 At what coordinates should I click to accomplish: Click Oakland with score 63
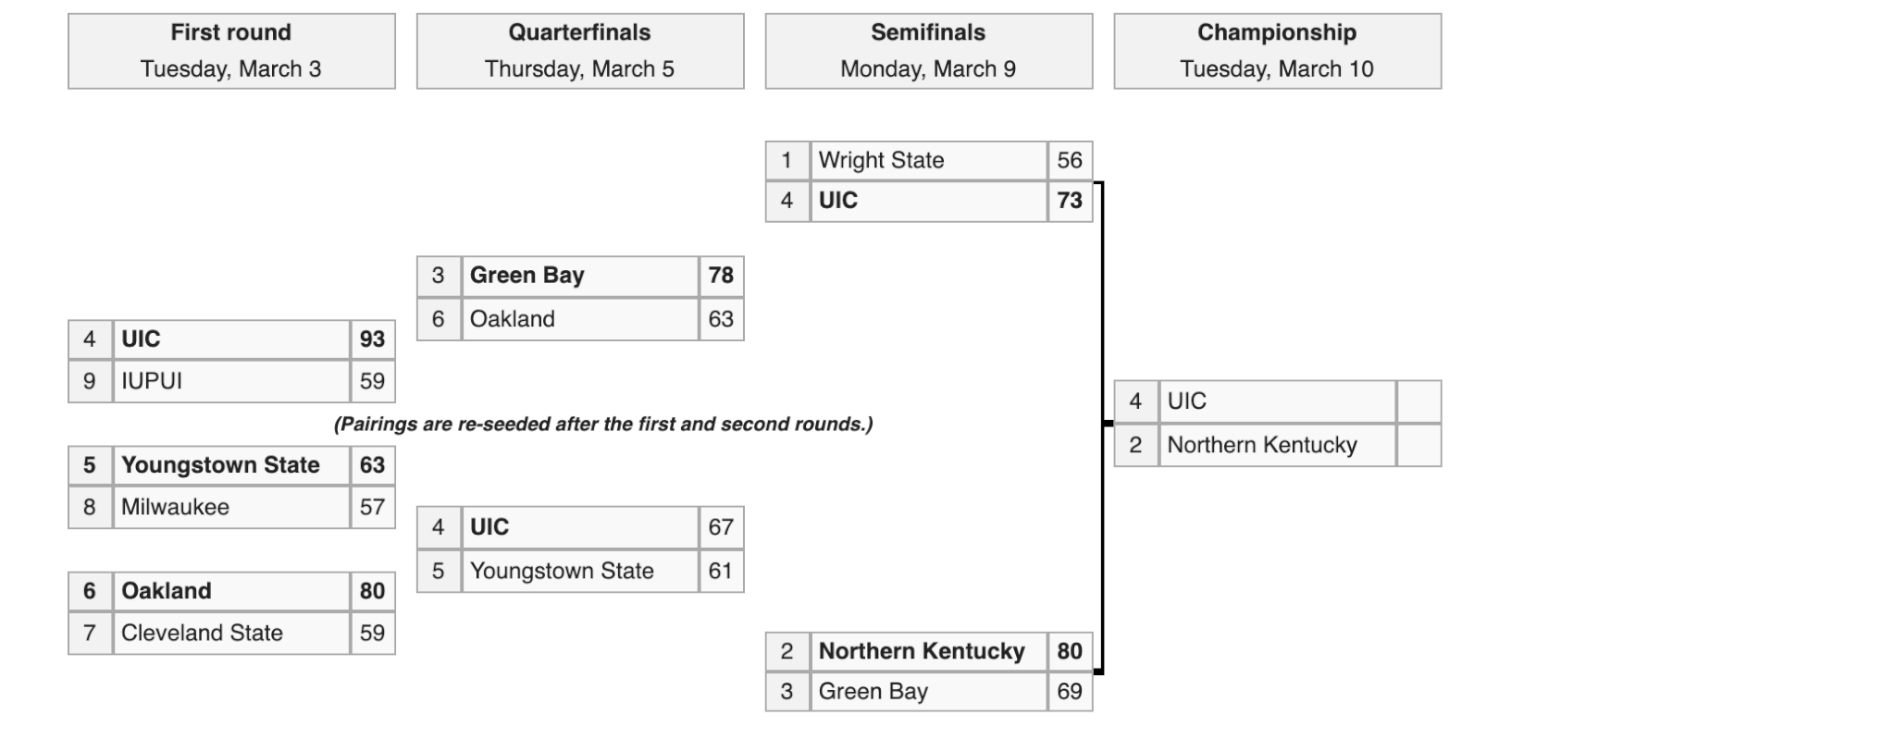(580, 319)
